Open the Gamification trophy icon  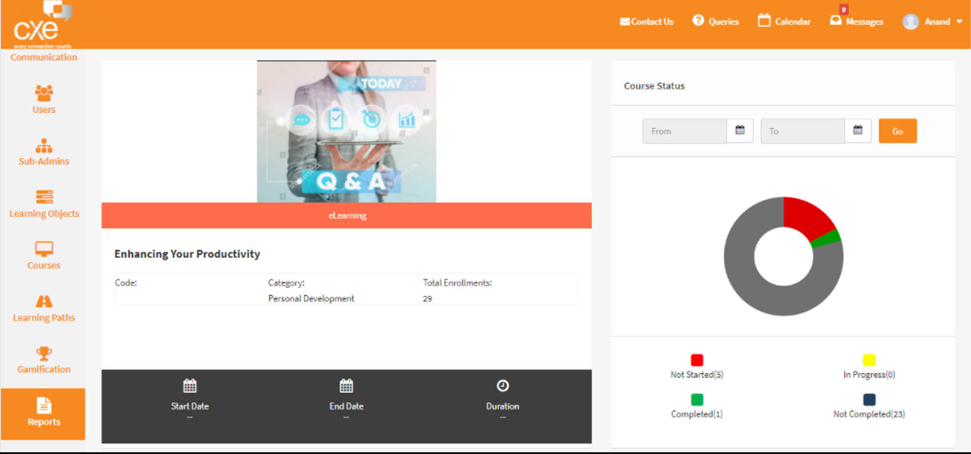[44, 354]
